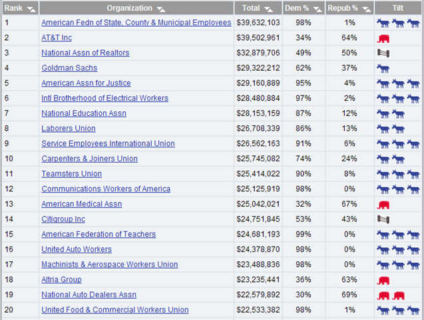This screenshot has height=320, width=424.
Task: Open American Assn for Justice link
Action: click(x=86, y=83)
